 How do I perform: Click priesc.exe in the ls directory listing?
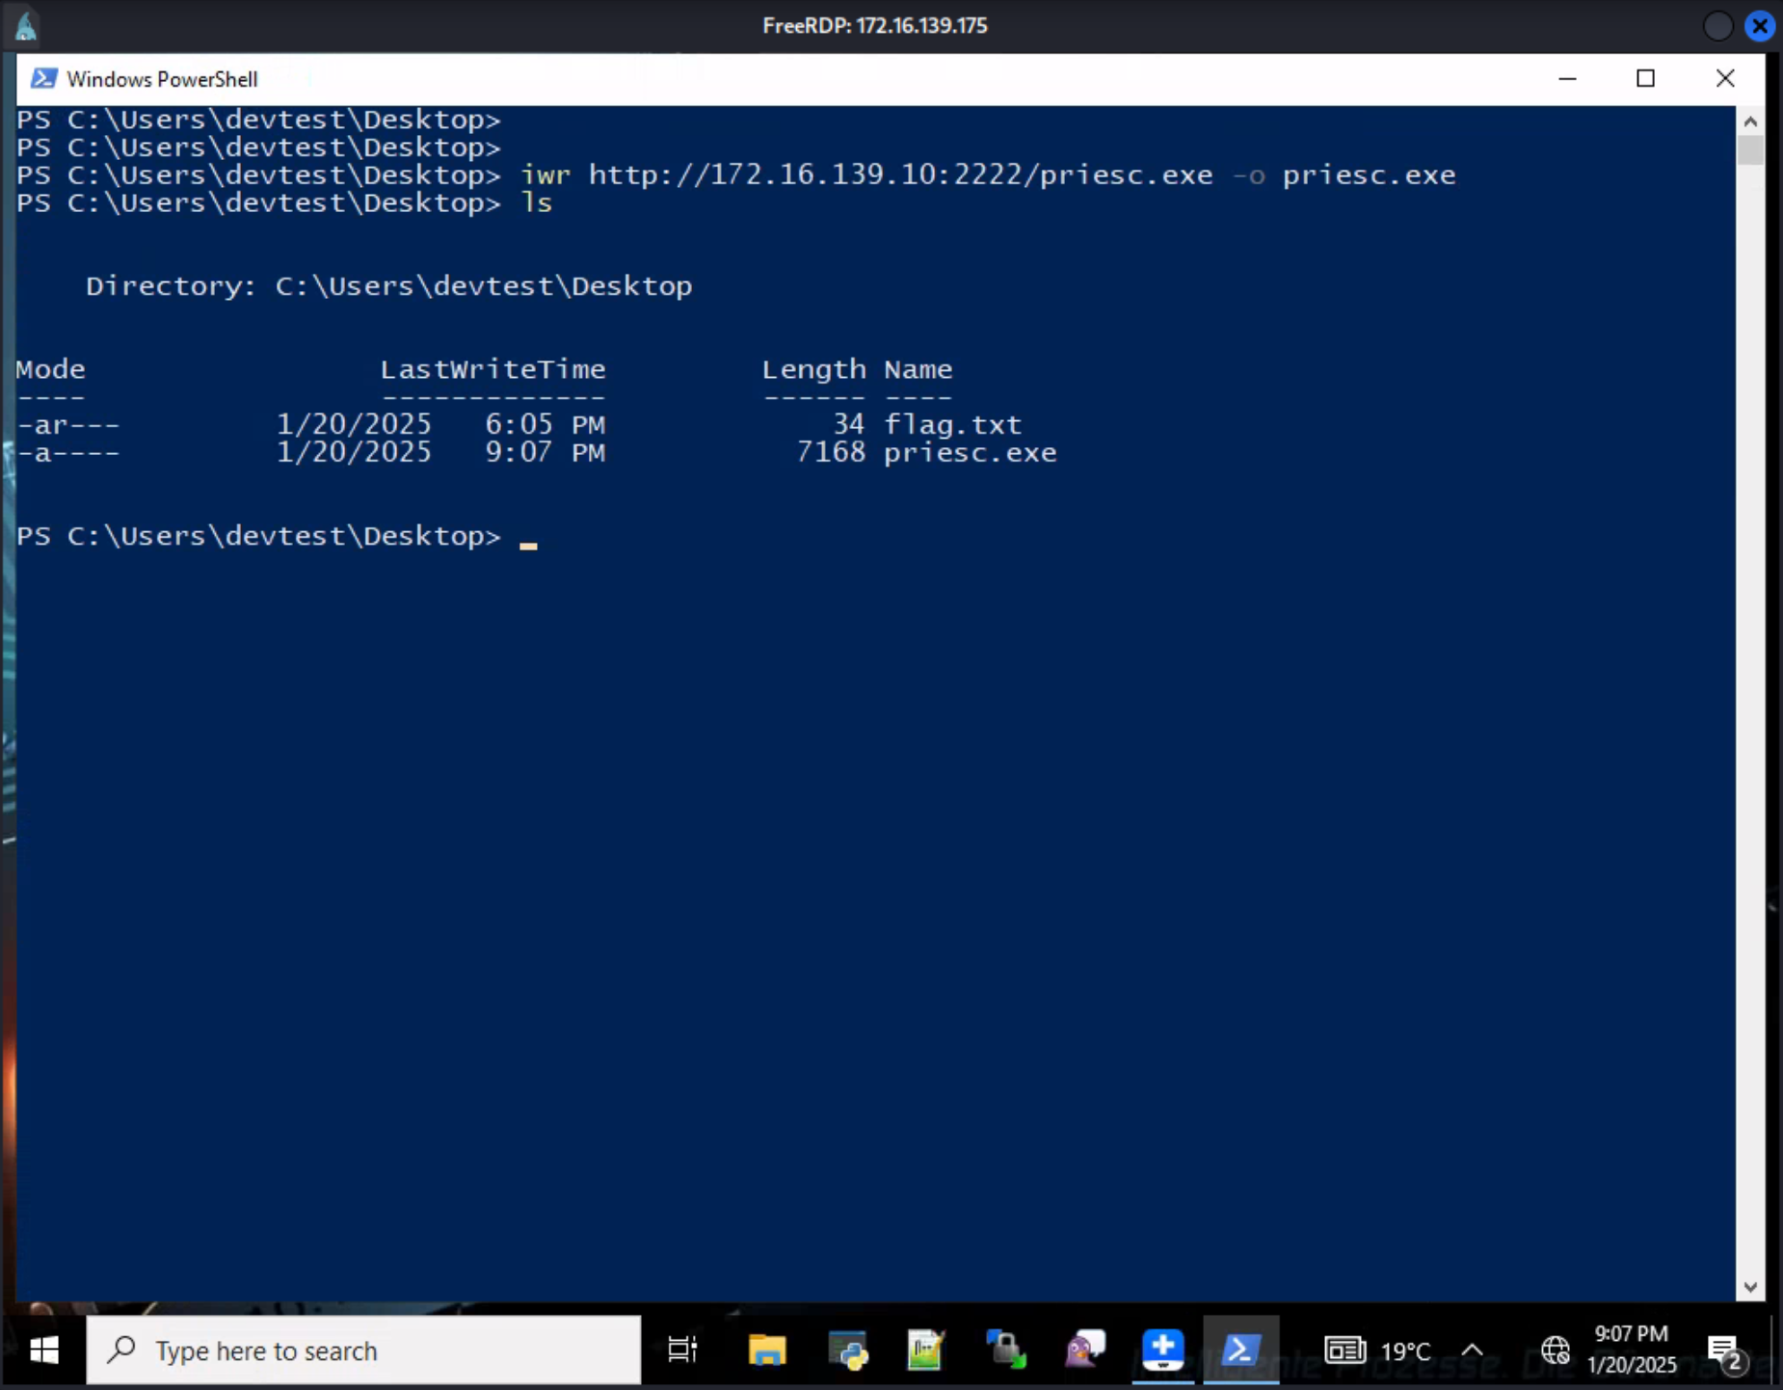tap(970, 452)
